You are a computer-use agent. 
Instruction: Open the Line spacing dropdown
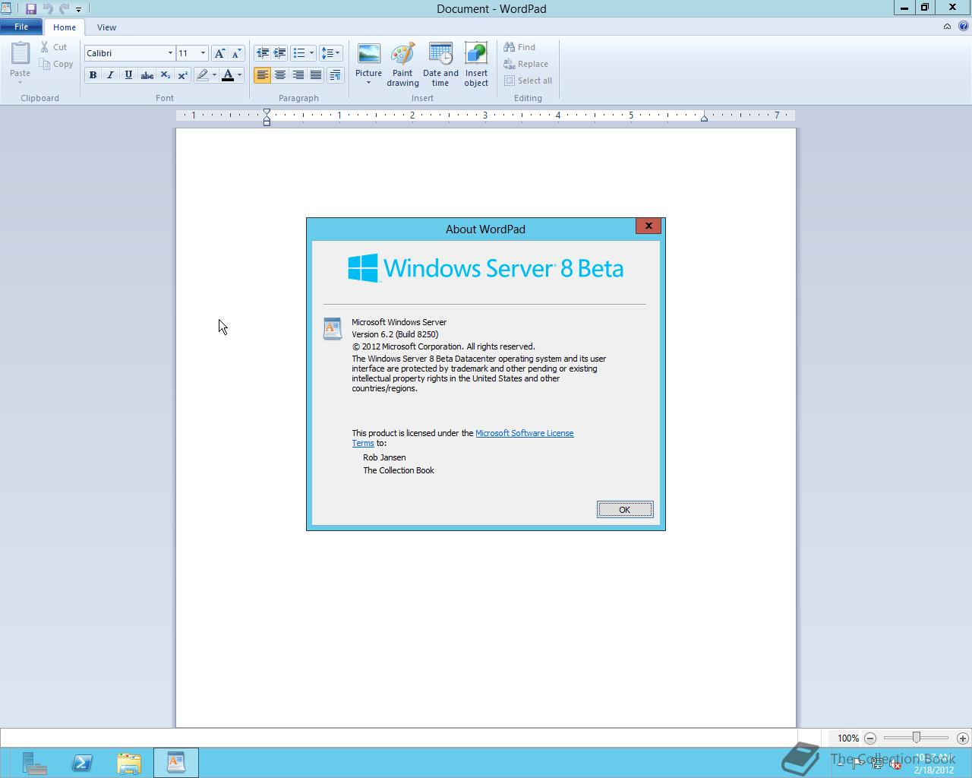click(330, 53)
